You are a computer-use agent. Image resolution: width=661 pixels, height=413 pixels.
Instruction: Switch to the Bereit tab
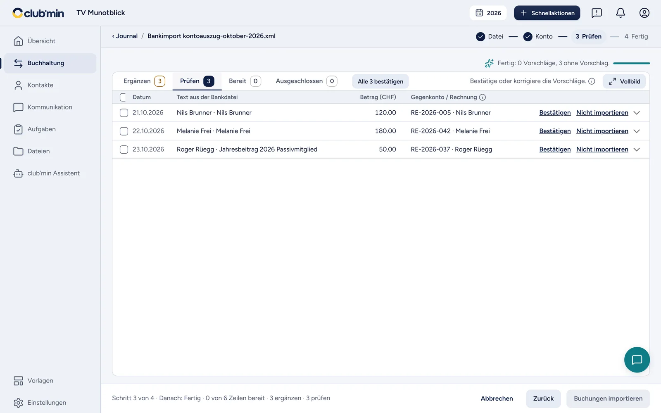coord(245,81)
